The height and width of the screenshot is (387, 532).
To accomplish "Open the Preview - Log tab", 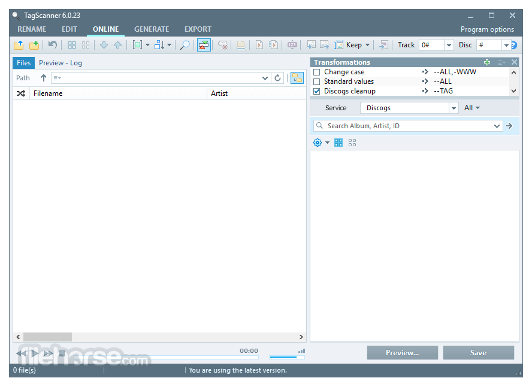I will click(61, 63).
